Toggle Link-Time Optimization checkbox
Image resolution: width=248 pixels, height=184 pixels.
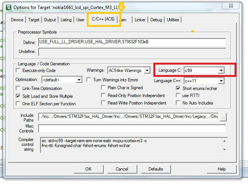[18, 88]
